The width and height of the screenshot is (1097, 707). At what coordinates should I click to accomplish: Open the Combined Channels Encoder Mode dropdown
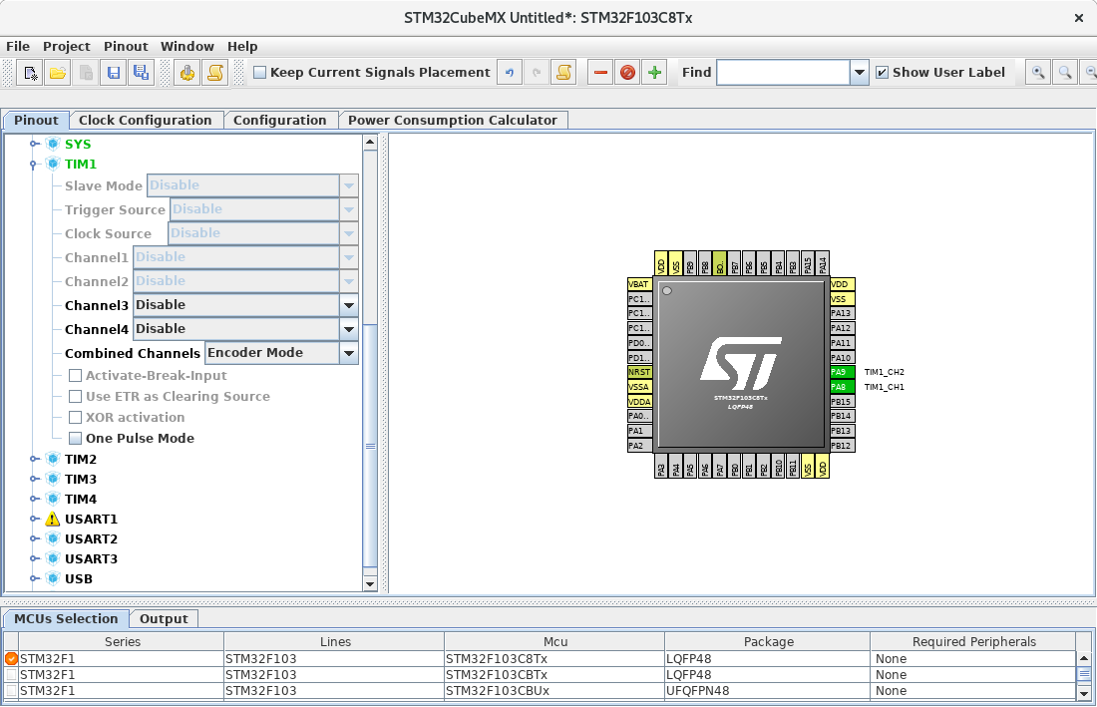(x=348, y=353)
